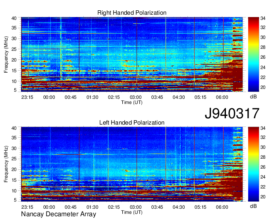Click '00:00' time tick on Left Handed plot
Image resolution: width=270 pixels, height=219 pixels.
pos(49,207)
